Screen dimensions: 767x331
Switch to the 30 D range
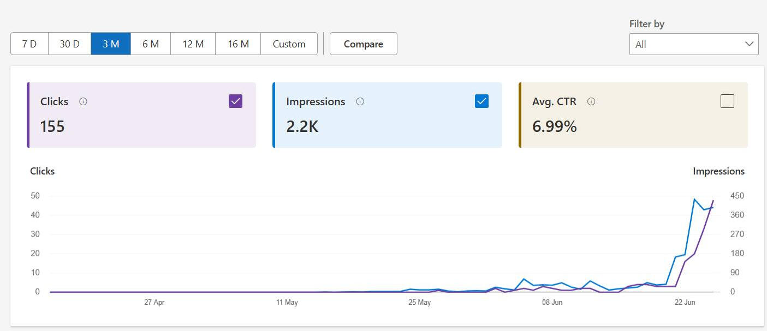tap(69, 44)
